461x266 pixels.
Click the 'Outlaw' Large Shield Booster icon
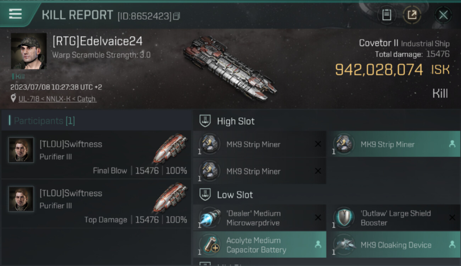pos(344,218)
